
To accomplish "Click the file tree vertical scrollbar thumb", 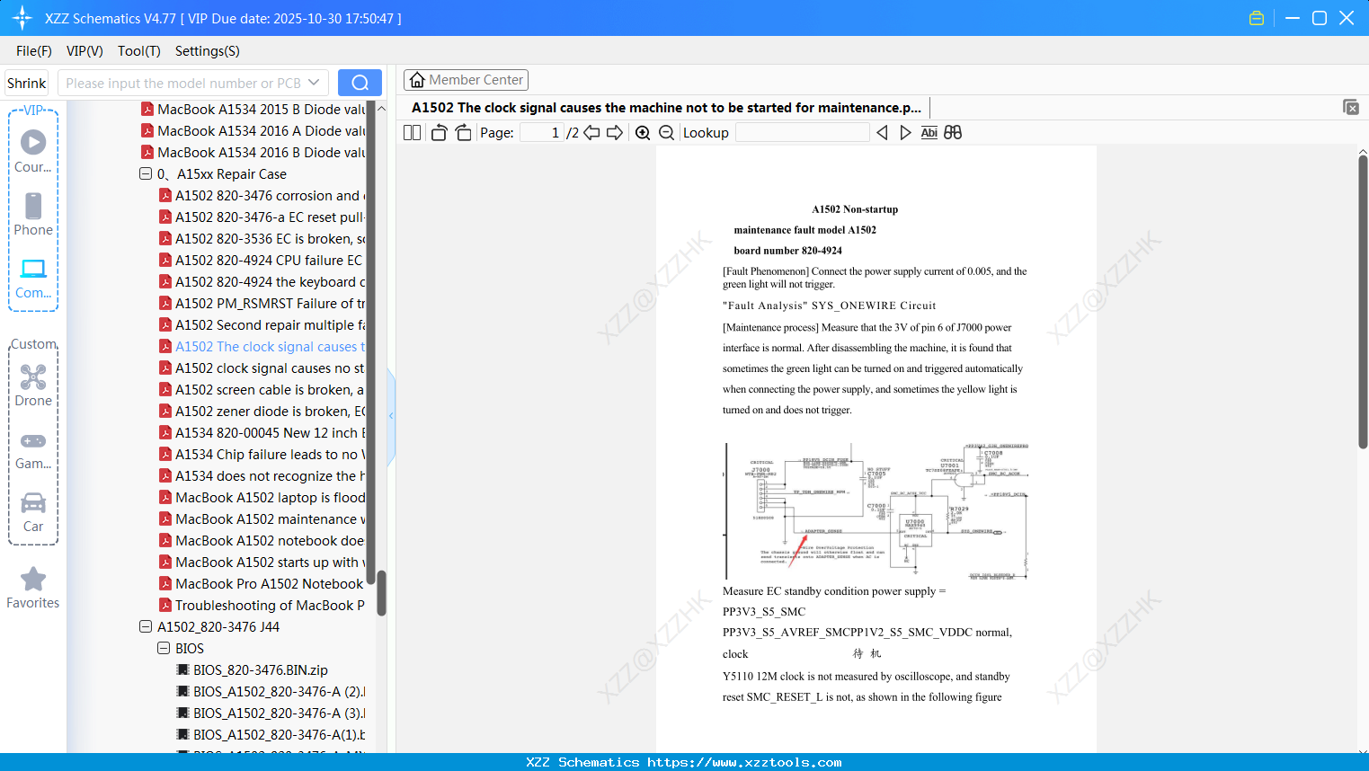I will (x=381, y=593).
